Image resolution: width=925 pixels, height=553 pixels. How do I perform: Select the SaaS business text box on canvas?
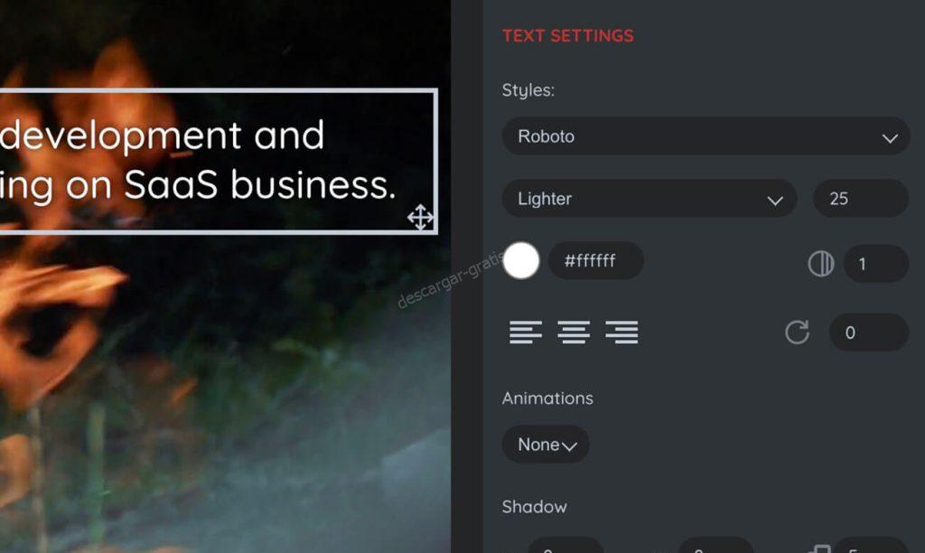[219, 161]
